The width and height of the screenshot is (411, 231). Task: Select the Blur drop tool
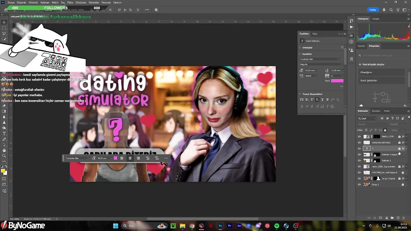(4, 117)
